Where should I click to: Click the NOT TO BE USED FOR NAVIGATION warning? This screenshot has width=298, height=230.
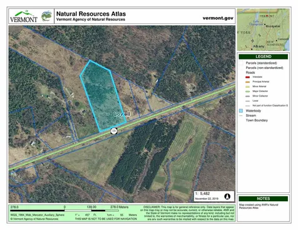(x=106, y=219)
